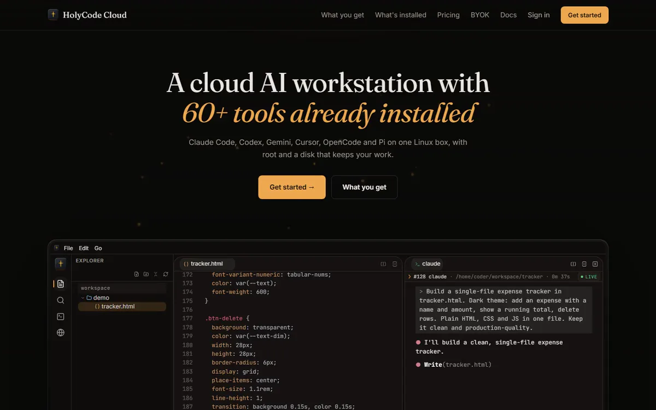Close the claude terminal pane
The image size is (656, 410).
(595, 264)
